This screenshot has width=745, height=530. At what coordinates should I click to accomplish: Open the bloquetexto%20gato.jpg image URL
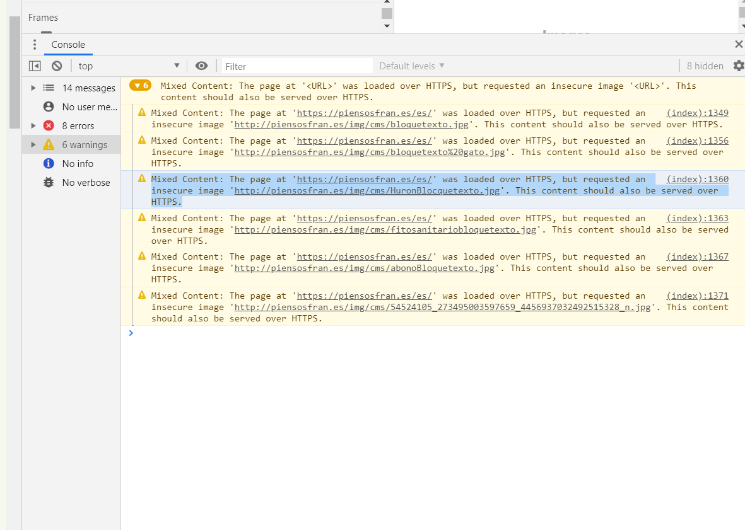(x=370, y=153)
